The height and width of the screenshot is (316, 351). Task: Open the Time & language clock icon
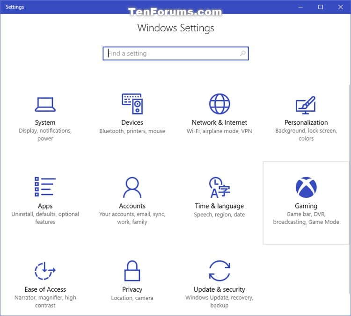[x=219, y=187]
